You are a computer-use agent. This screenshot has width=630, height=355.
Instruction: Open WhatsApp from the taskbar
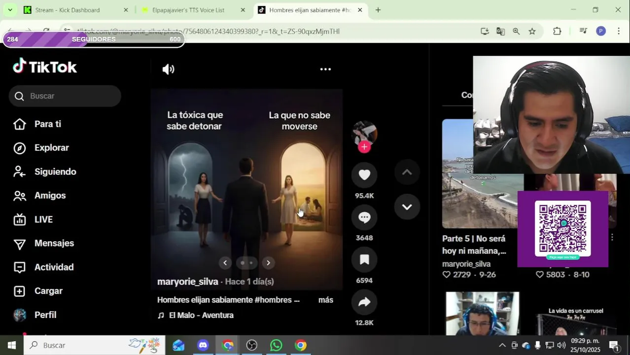point(276,345)
